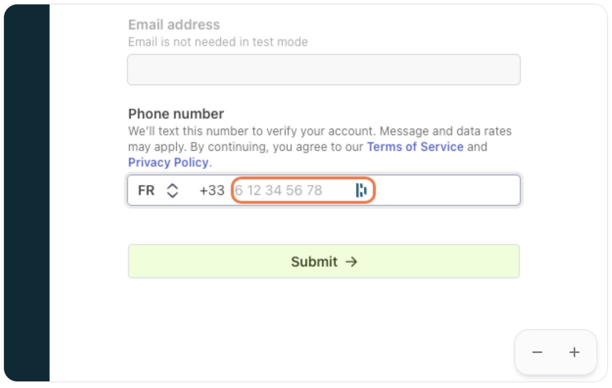
Task: Click the zoom in plus icon
Action: point(574,352)
